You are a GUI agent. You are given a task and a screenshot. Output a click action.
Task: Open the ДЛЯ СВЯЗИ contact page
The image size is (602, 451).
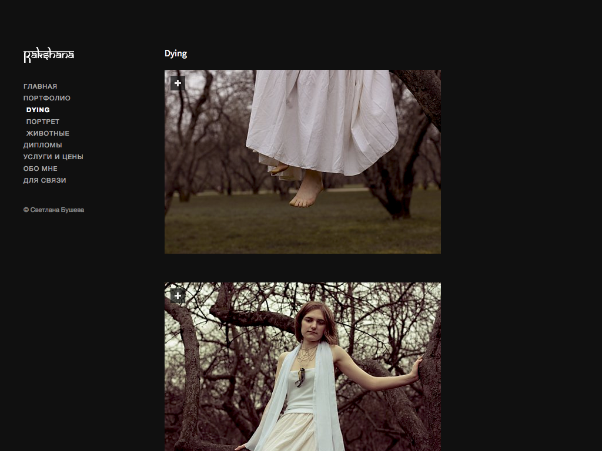pyautogui.click(x=45, y=180)
